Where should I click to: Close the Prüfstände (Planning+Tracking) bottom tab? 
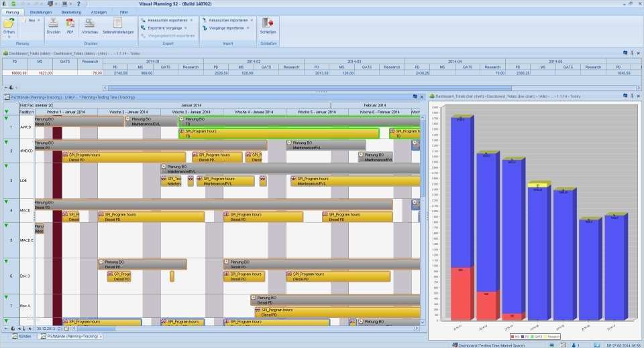(101, 336)
